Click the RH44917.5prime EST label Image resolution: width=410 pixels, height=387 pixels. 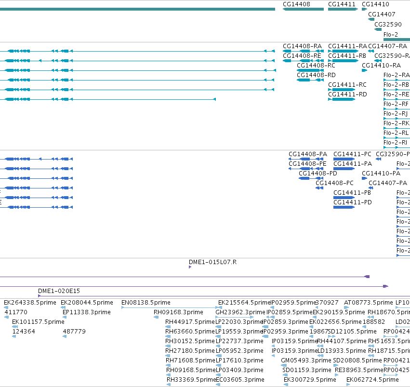click(190, 322)
